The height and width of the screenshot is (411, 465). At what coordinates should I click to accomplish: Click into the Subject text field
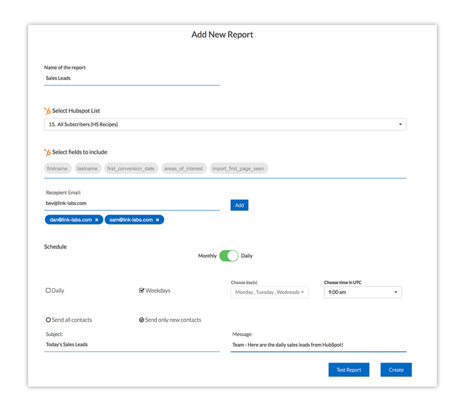click(132, 344)
